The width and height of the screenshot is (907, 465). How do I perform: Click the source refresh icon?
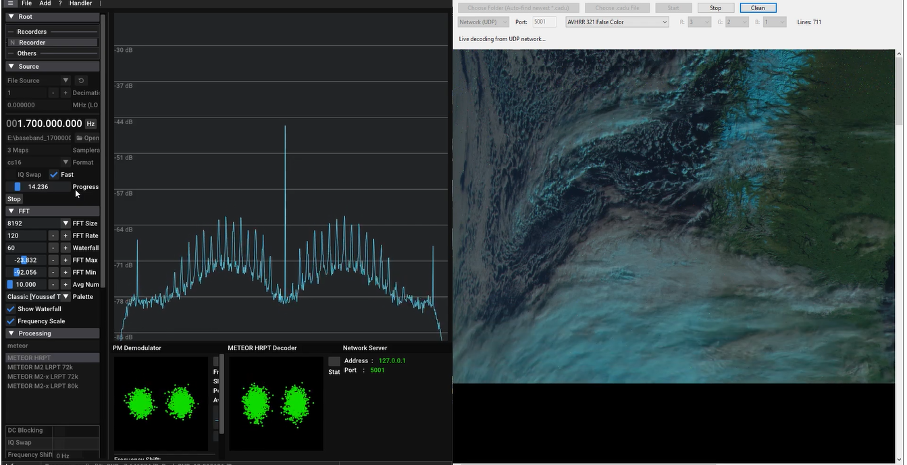81,80
